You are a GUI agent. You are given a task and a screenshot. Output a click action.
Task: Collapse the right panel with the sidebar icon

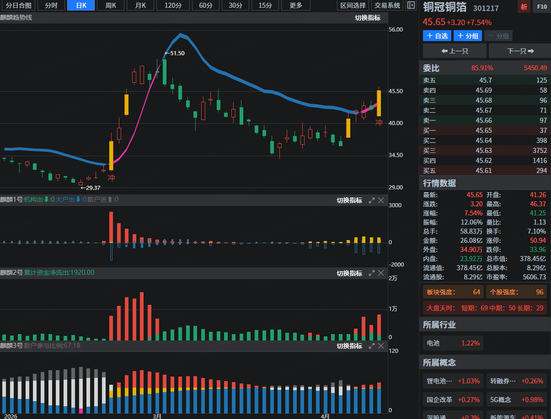coord(411,5)
